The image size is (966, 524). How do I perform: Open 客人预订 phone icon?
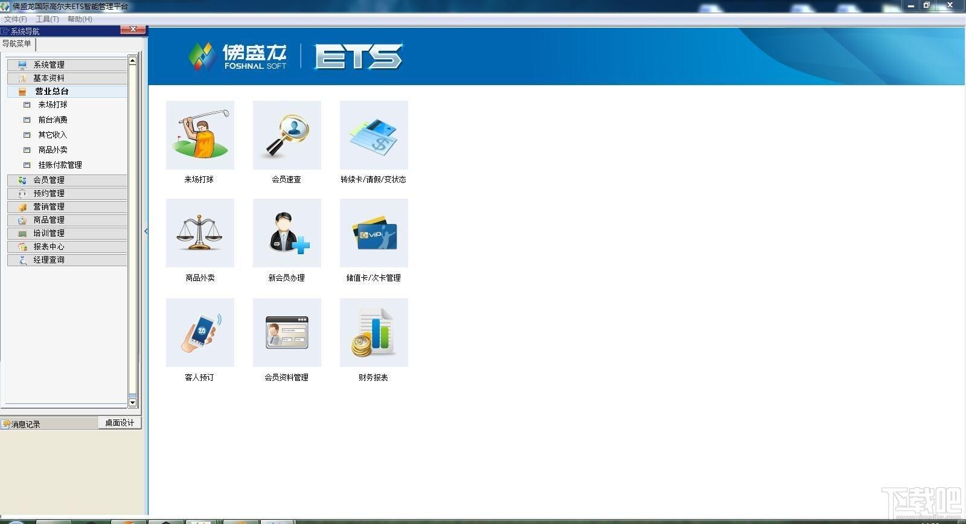tap(200, 333)
